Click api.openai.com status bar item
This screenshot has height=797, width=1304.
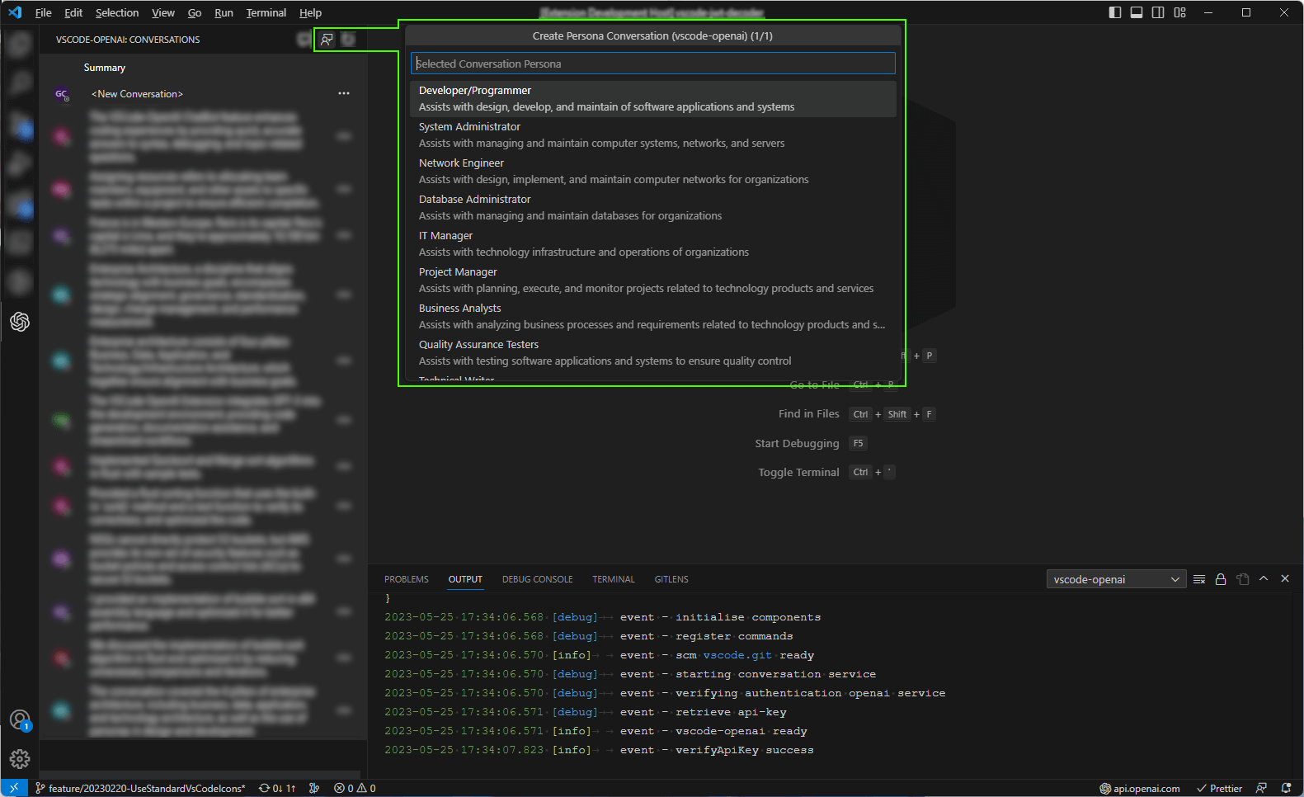tap(1140, 788)
